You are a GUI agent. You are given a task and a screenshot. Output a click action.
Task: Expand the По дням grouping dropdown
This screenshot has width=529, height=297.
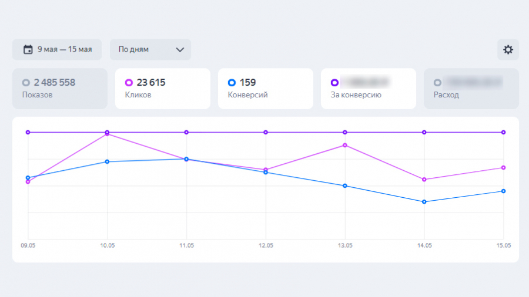coord(150,50)
